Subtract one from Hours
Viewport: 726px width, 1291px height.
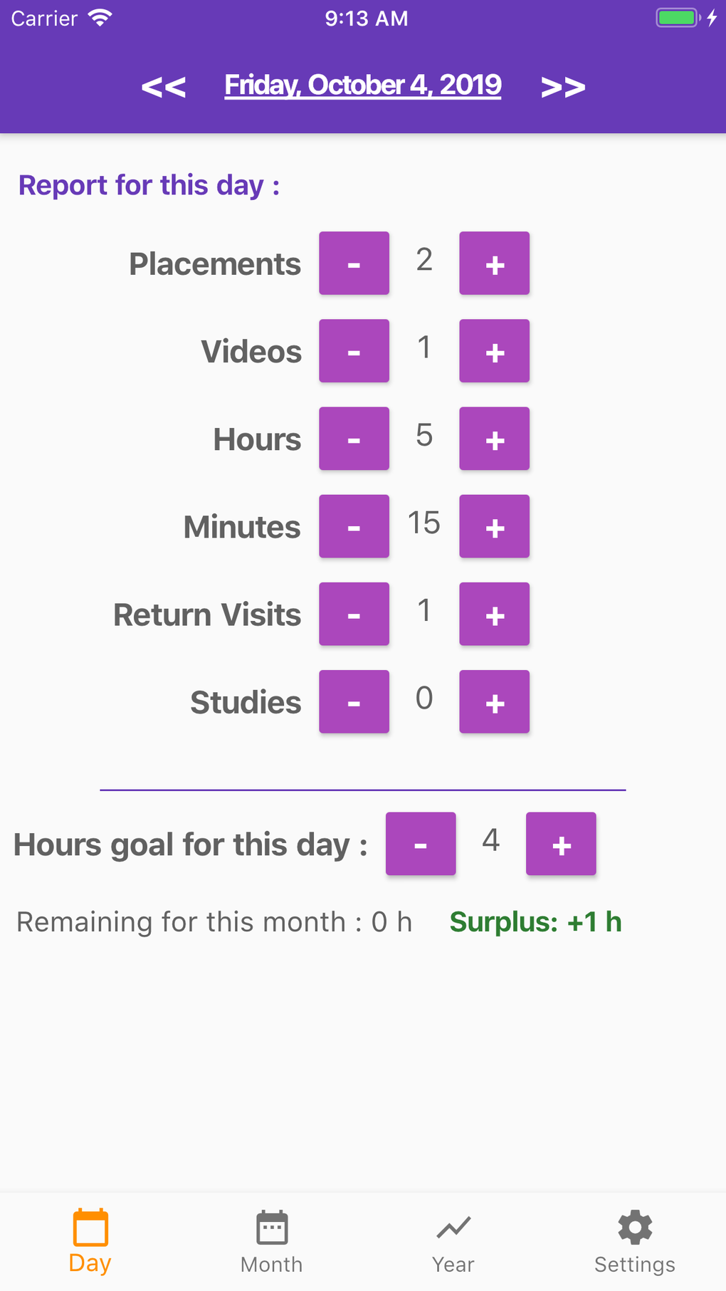(354, 438)
